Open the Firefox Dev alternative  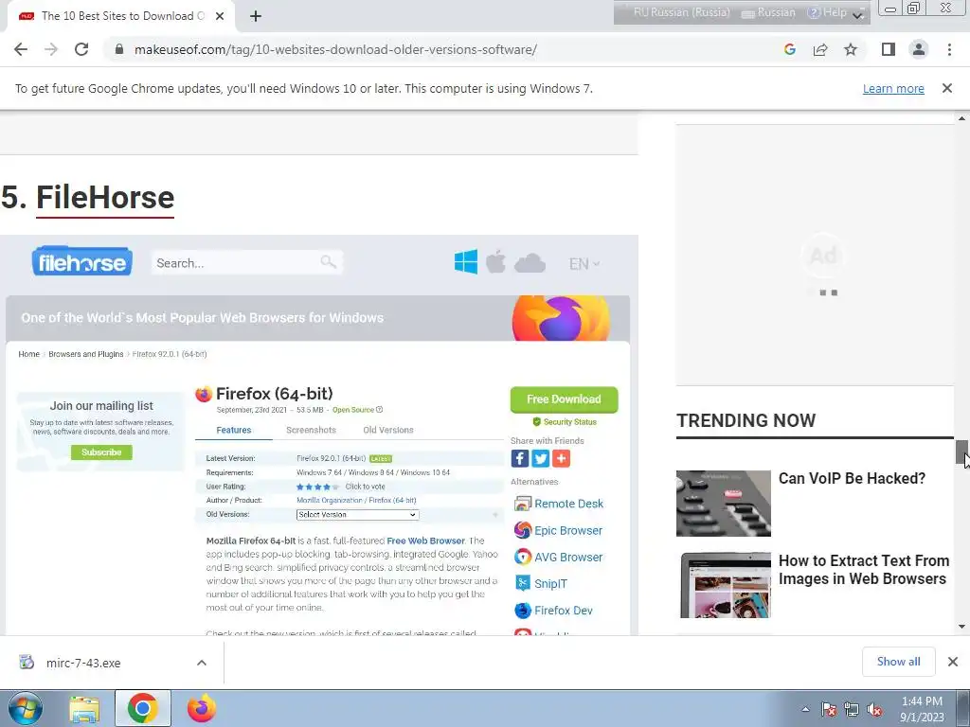tap(553, 611)
